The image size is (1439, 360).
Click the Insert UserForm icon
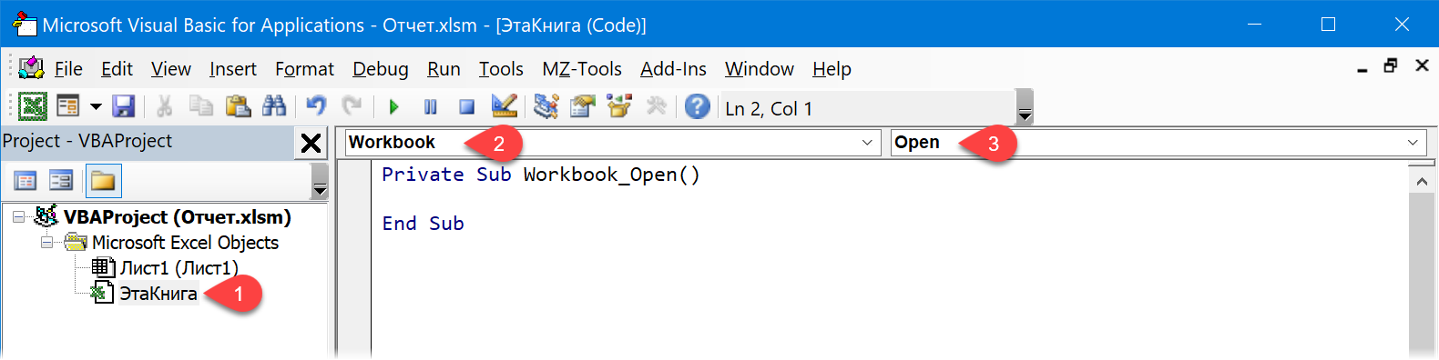(x=68, y=106)
